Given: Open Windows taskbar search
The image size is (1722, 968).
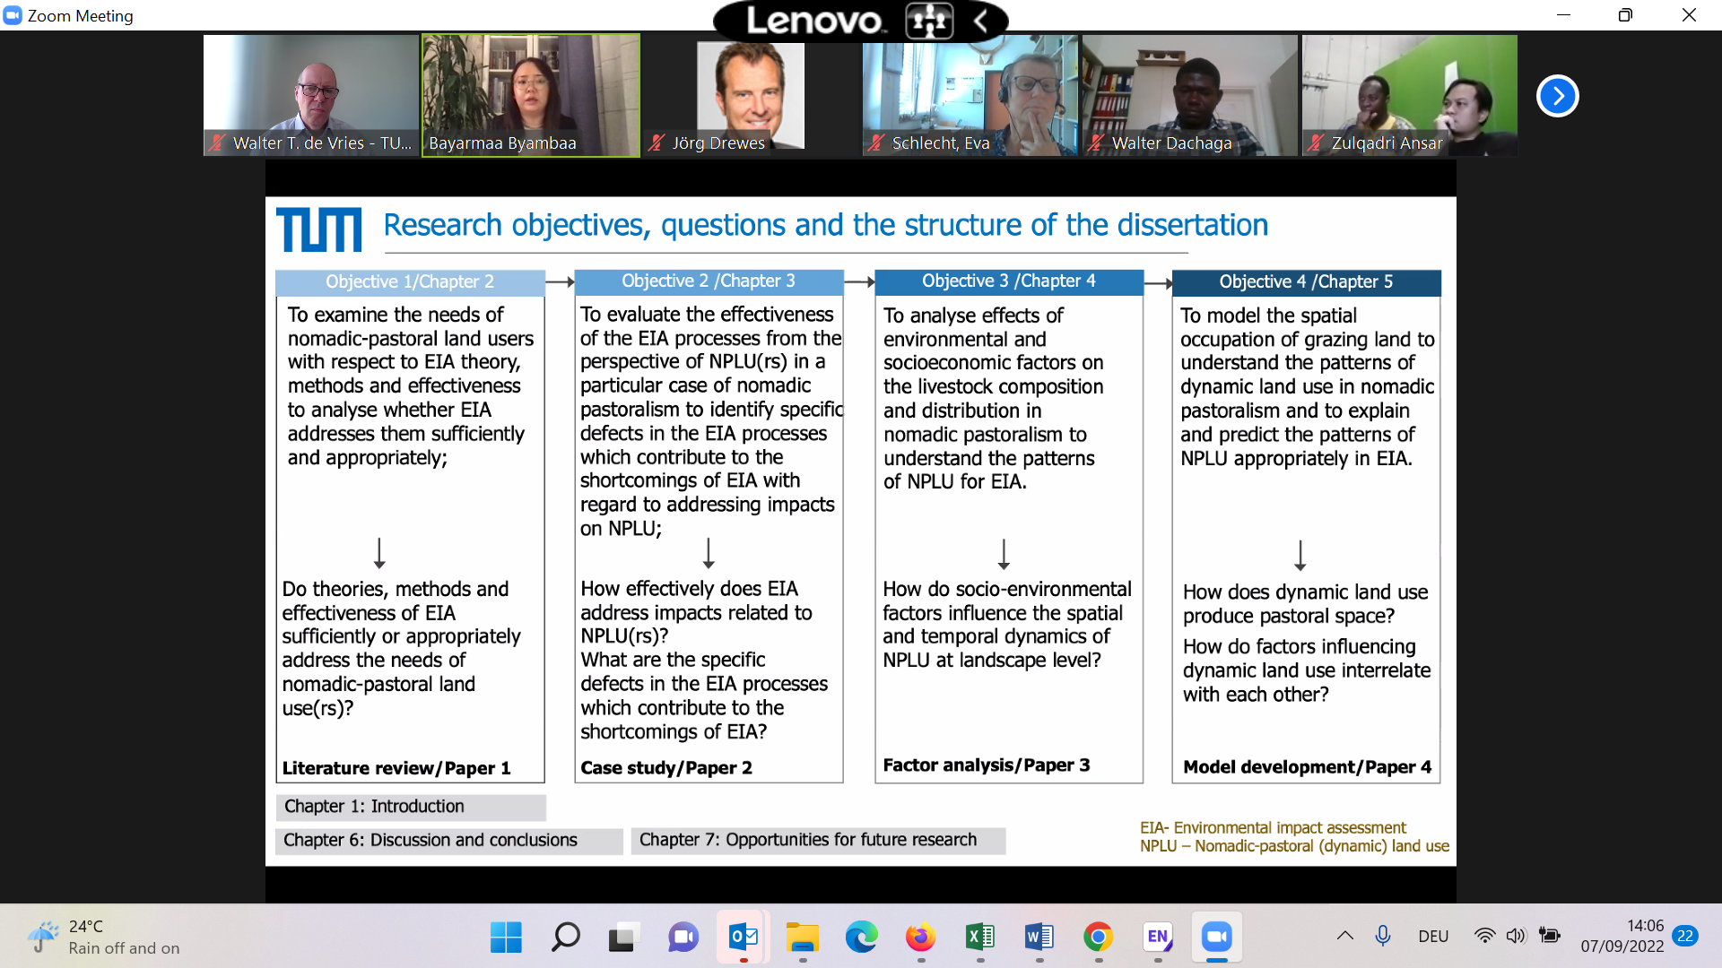Looking at the screenshot, I should click(565, 938).
